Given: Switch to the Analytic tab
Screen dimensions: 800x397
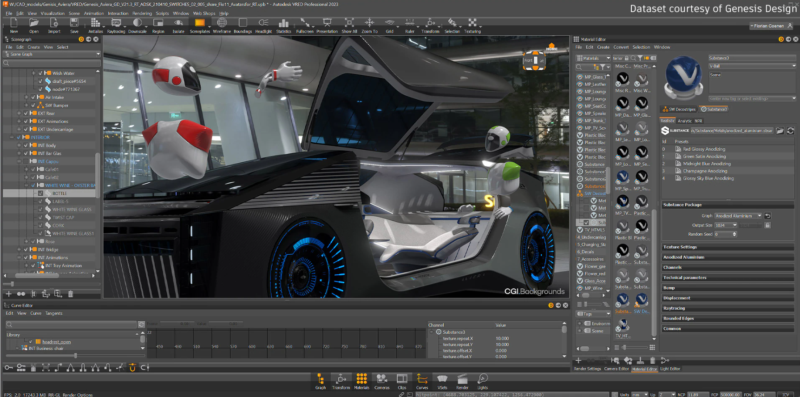Looking at the screenshot, I should pyautogui.click(x=684, y=121).
